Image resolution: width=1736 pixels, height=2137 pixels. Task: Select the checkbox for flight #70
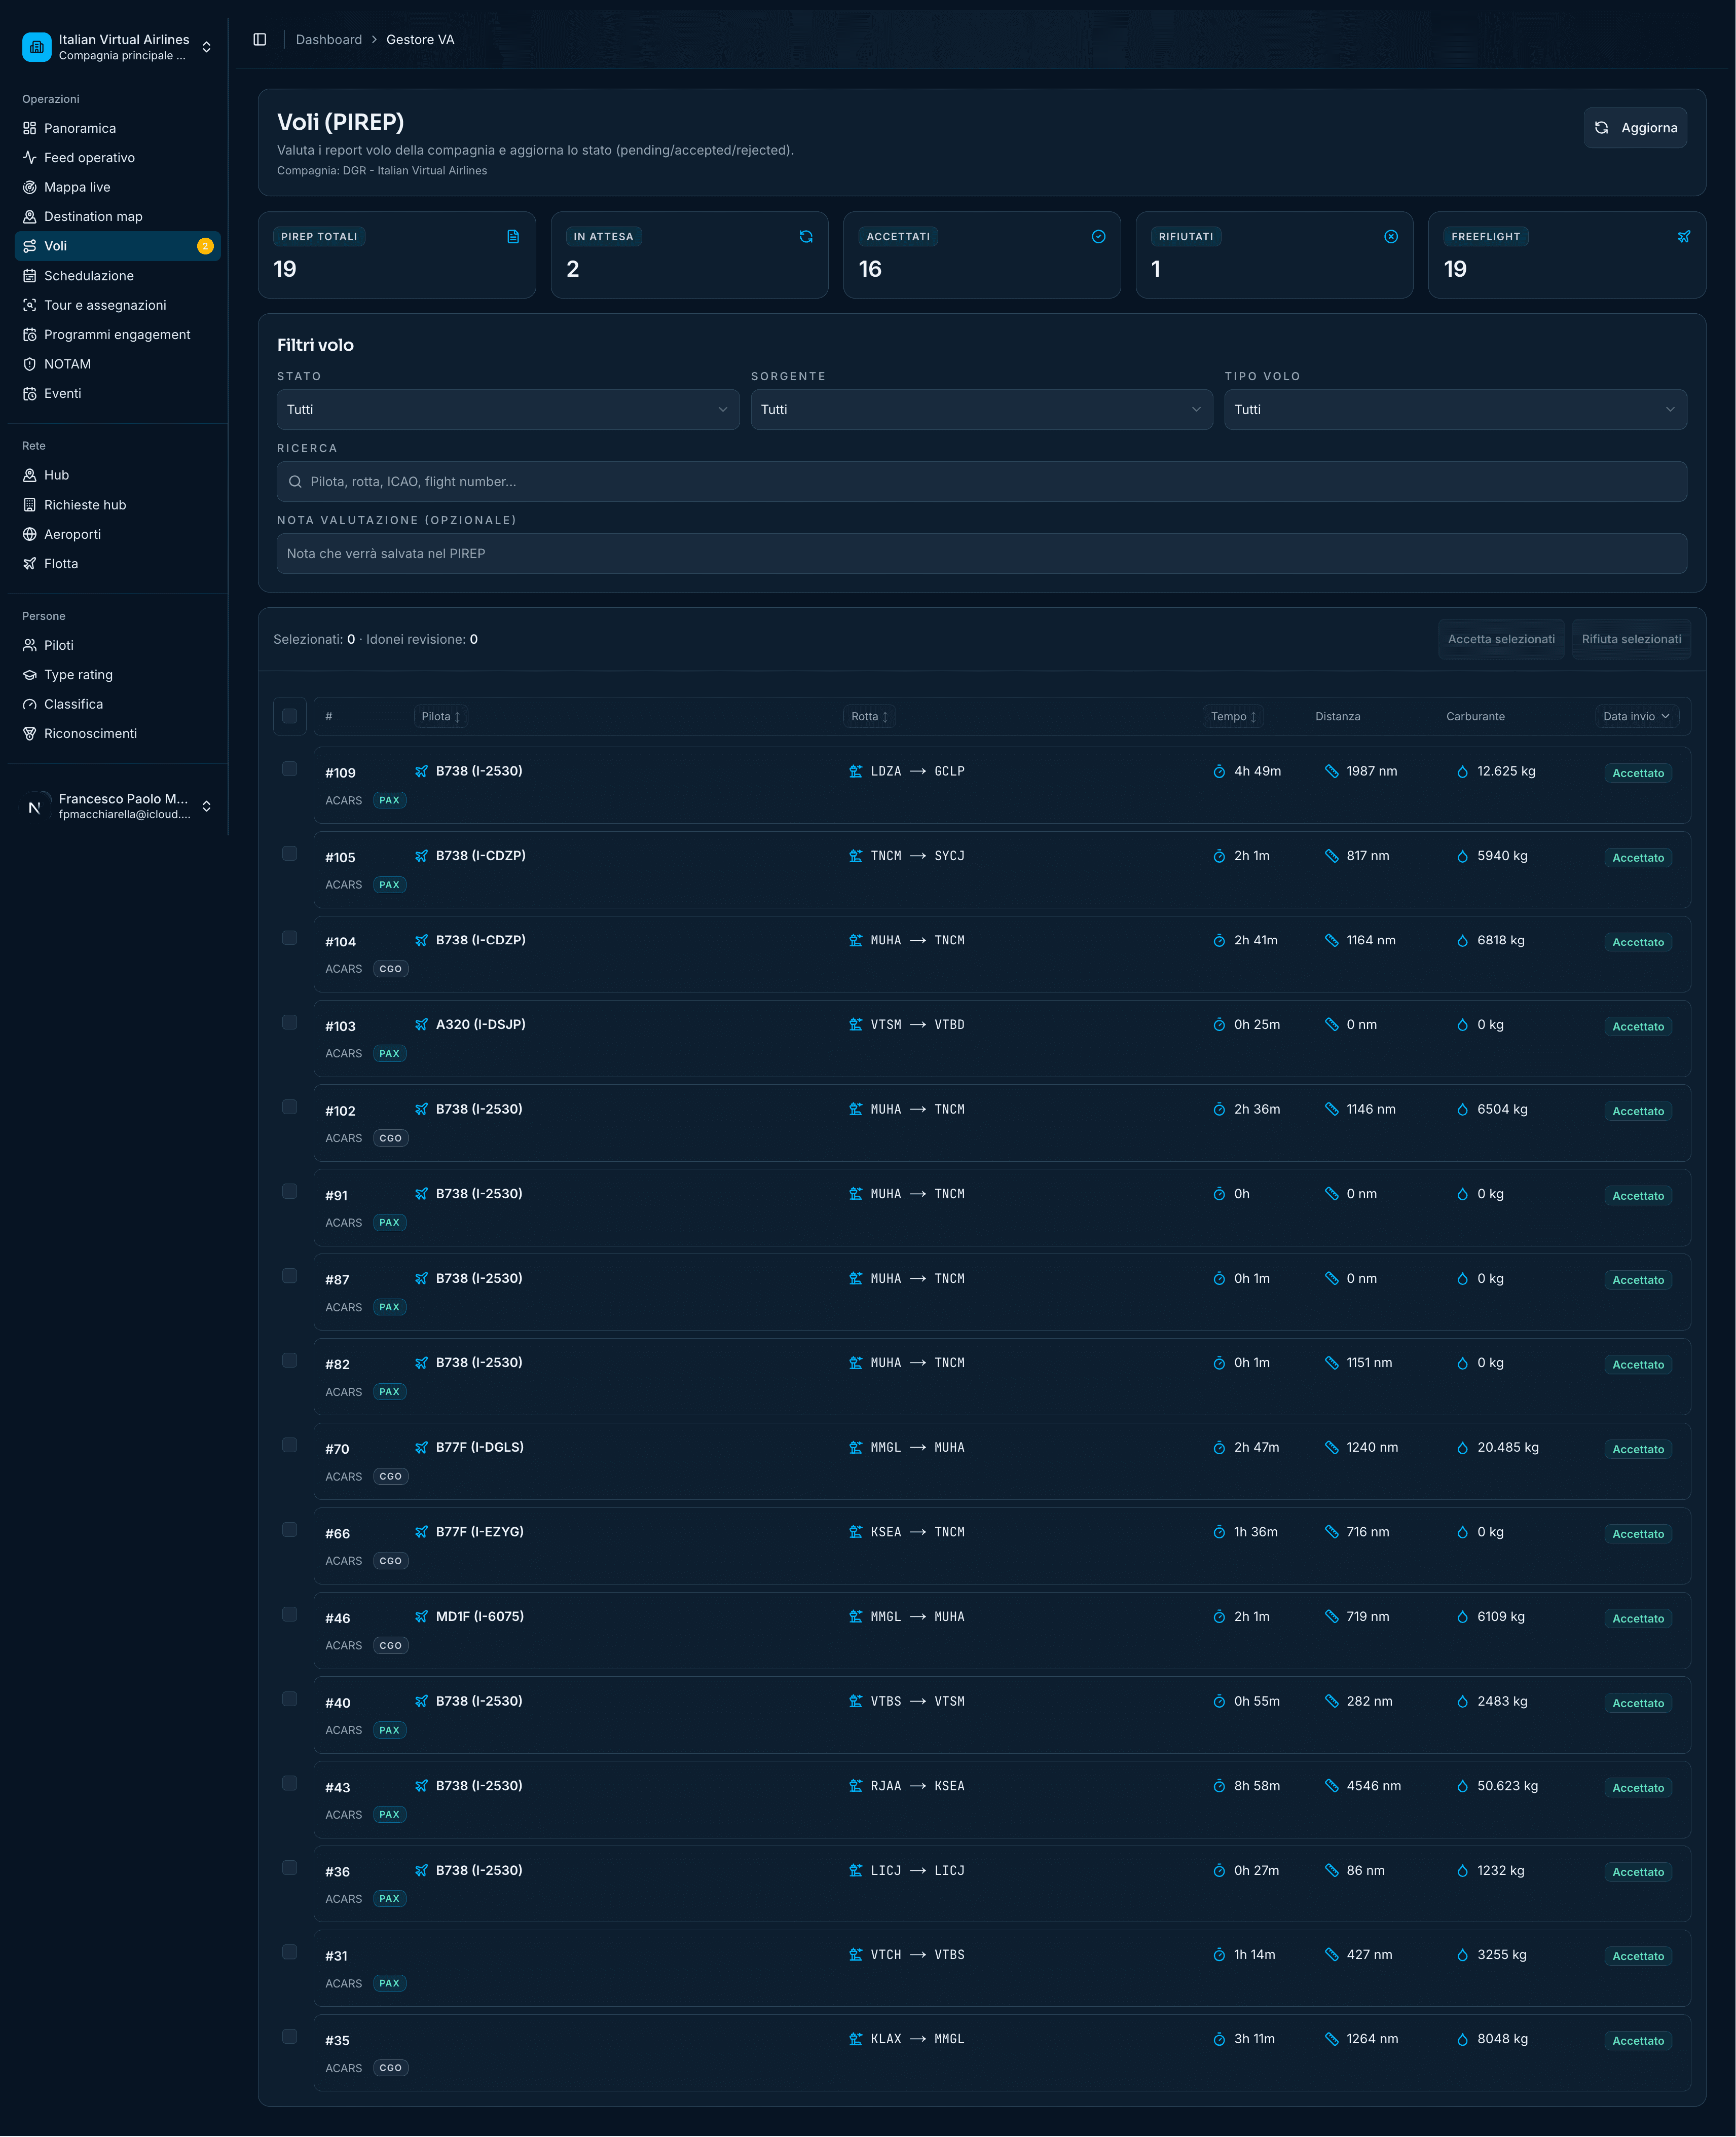click(x=290, y=1445)
